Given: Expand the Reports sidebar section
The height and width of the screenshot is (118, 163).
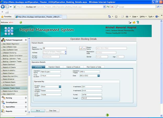Looking at the screenshot, I should 26,111.
